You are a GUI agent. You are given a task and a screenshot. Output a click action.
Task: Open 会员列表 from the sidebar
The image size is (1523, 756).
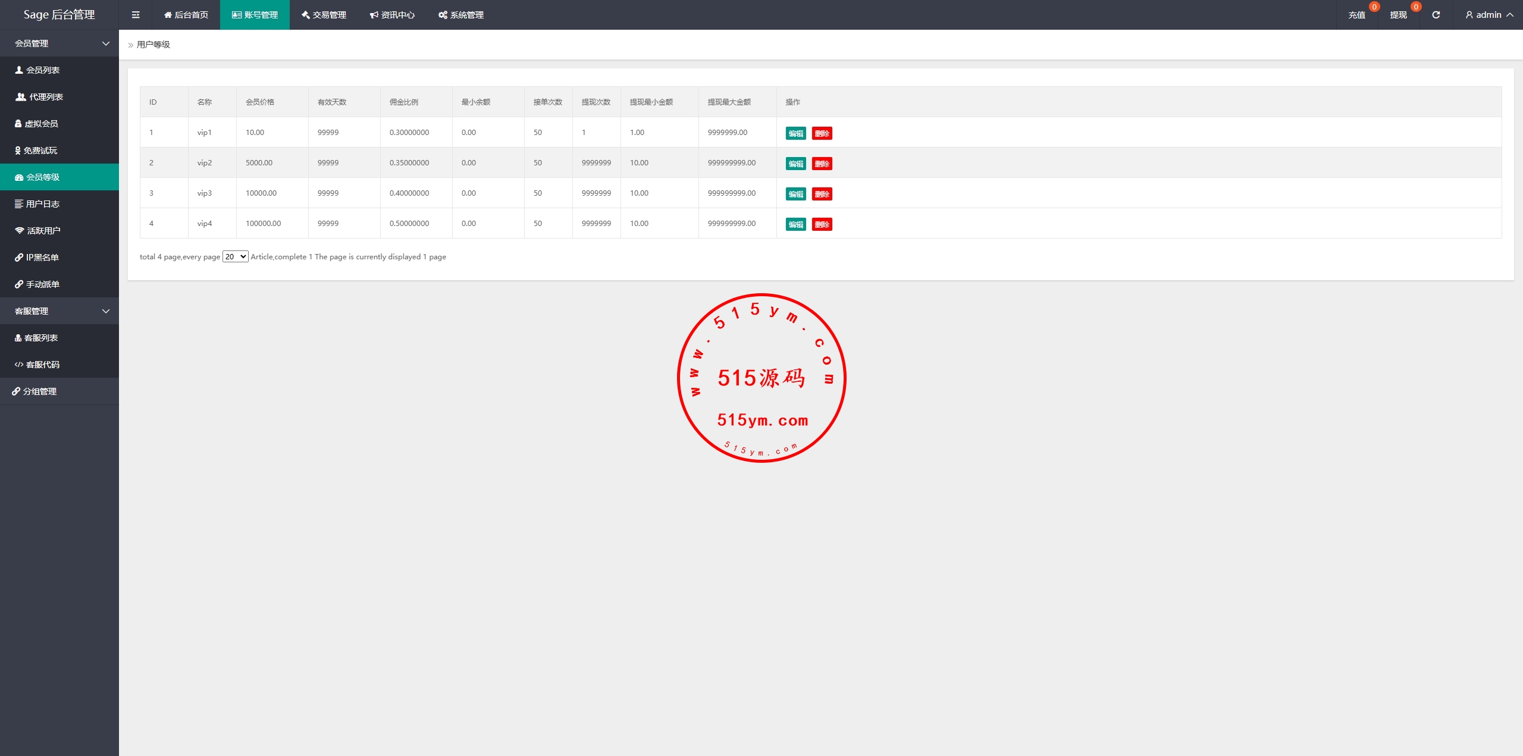pos(43,70)
